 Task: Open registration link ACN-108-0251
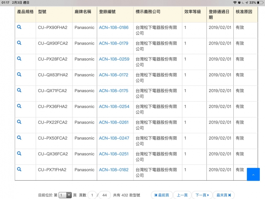(x=114, y=154)
